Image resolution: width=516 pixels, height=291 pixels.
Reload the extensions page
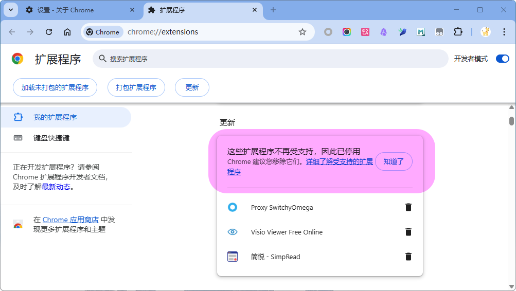tap(49, 32)
